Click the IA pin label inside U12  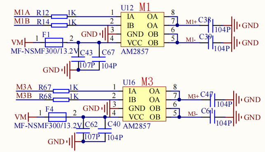tap(131, 16)
